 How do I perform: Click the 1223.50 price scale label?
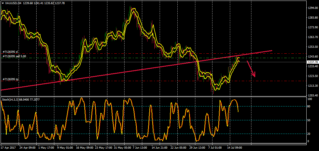pos(313,76)
